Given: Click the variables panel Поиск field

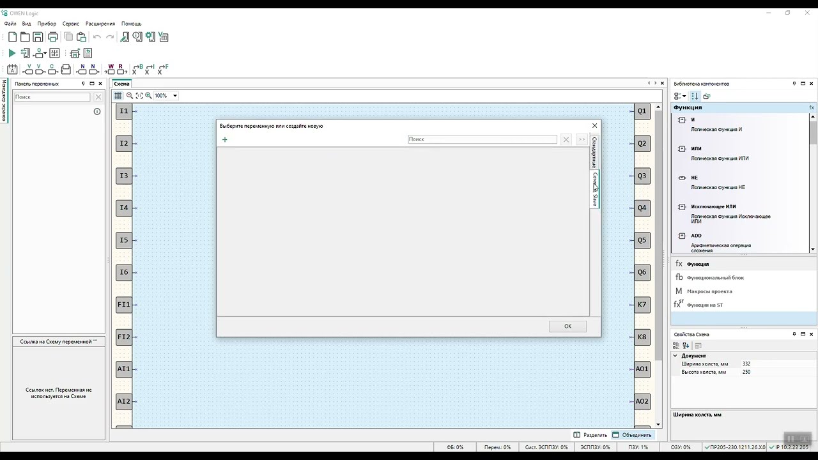Looking at the screenshot, I should point(52,97).
